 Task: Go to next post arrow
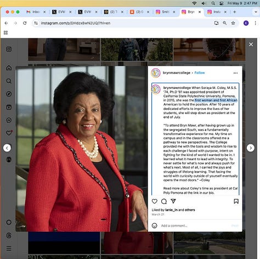(251, 148)
